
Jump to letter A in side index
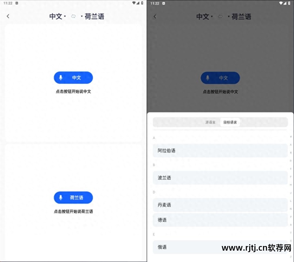(x=291, y=145)
